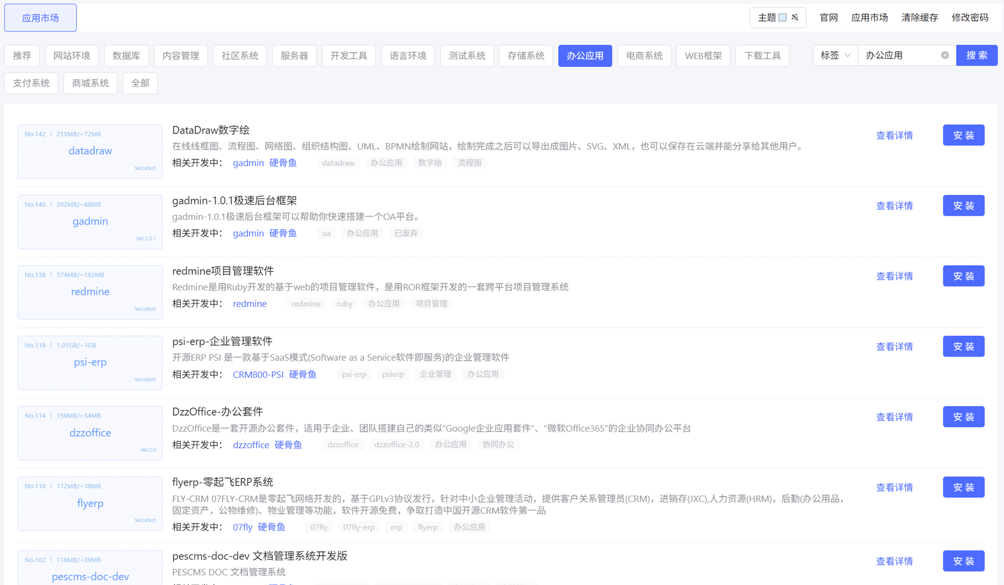Select the 网站环境 category

[72, 56]
